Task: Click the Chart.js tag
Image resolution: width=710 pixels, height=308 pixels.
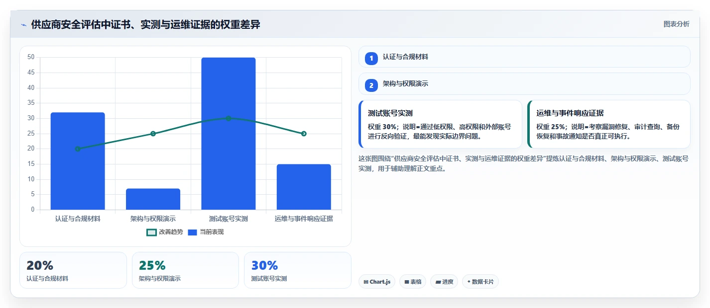Action: 377,282
